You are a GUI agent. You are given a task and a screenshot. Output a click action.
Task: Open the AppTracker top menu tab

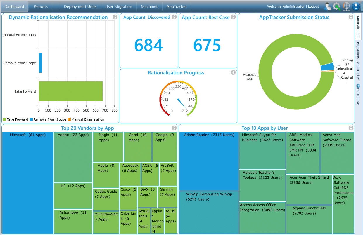click(177, 6)
